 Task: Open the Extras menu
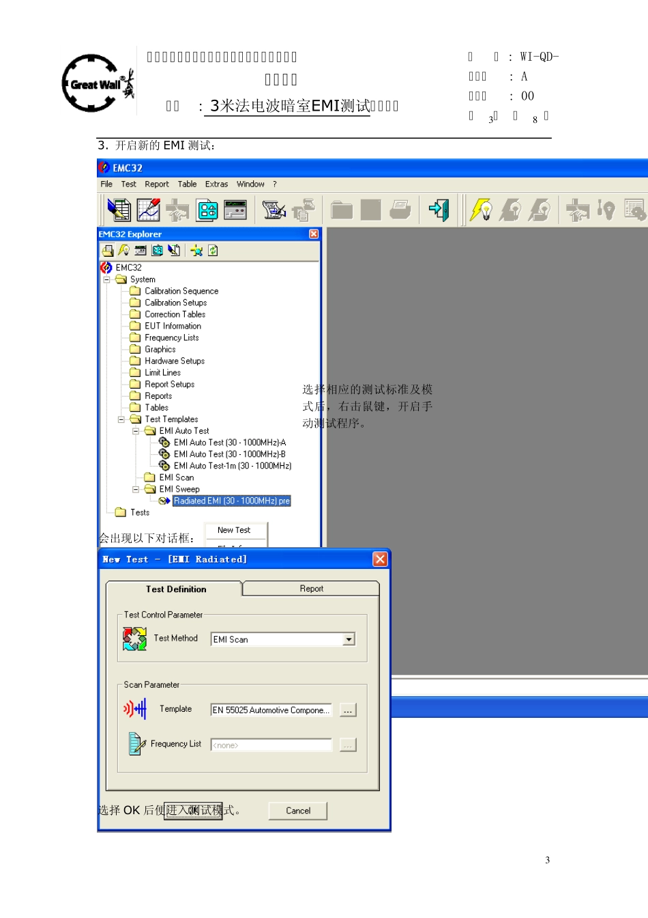pos(216,184)
